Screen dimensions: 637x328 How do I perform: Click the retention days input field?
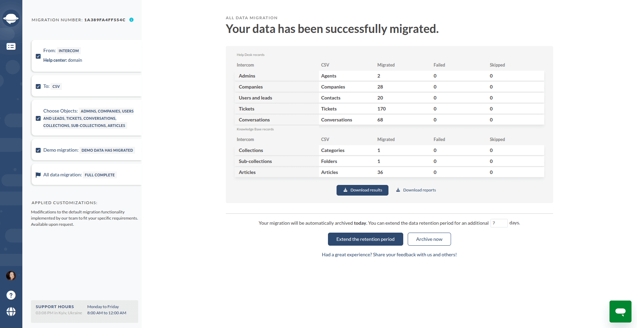499,223
